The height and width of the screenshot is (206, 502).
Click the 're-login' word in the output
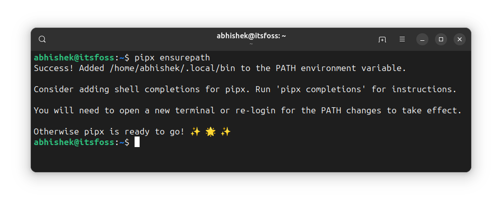[x=256, y=111]
